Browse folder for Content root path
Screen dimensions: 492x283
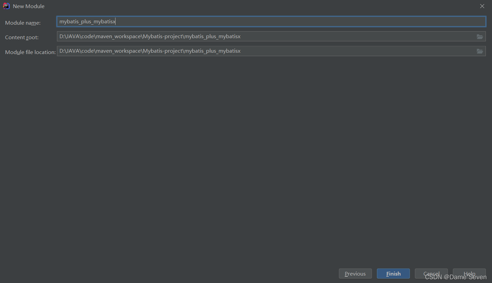coord(480,36)
